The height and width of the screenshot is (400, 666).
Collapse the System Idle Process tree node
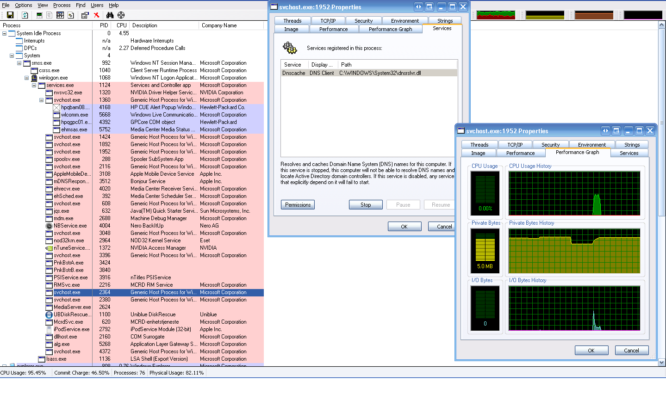pyautogui.click(x=4, y=33)
